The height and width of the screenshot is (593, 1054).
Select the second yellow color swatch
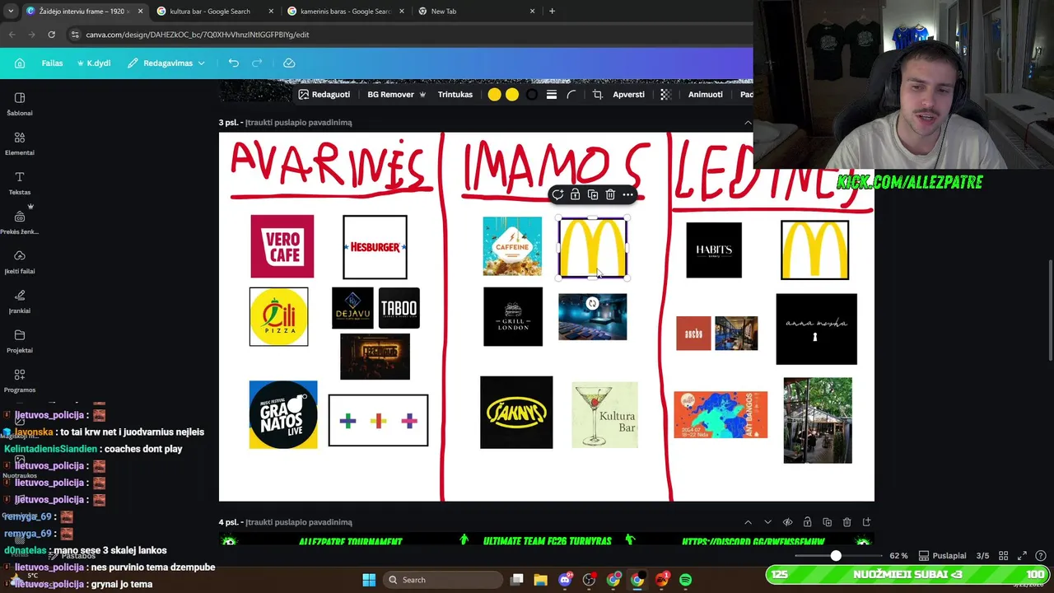click(512, 95)
